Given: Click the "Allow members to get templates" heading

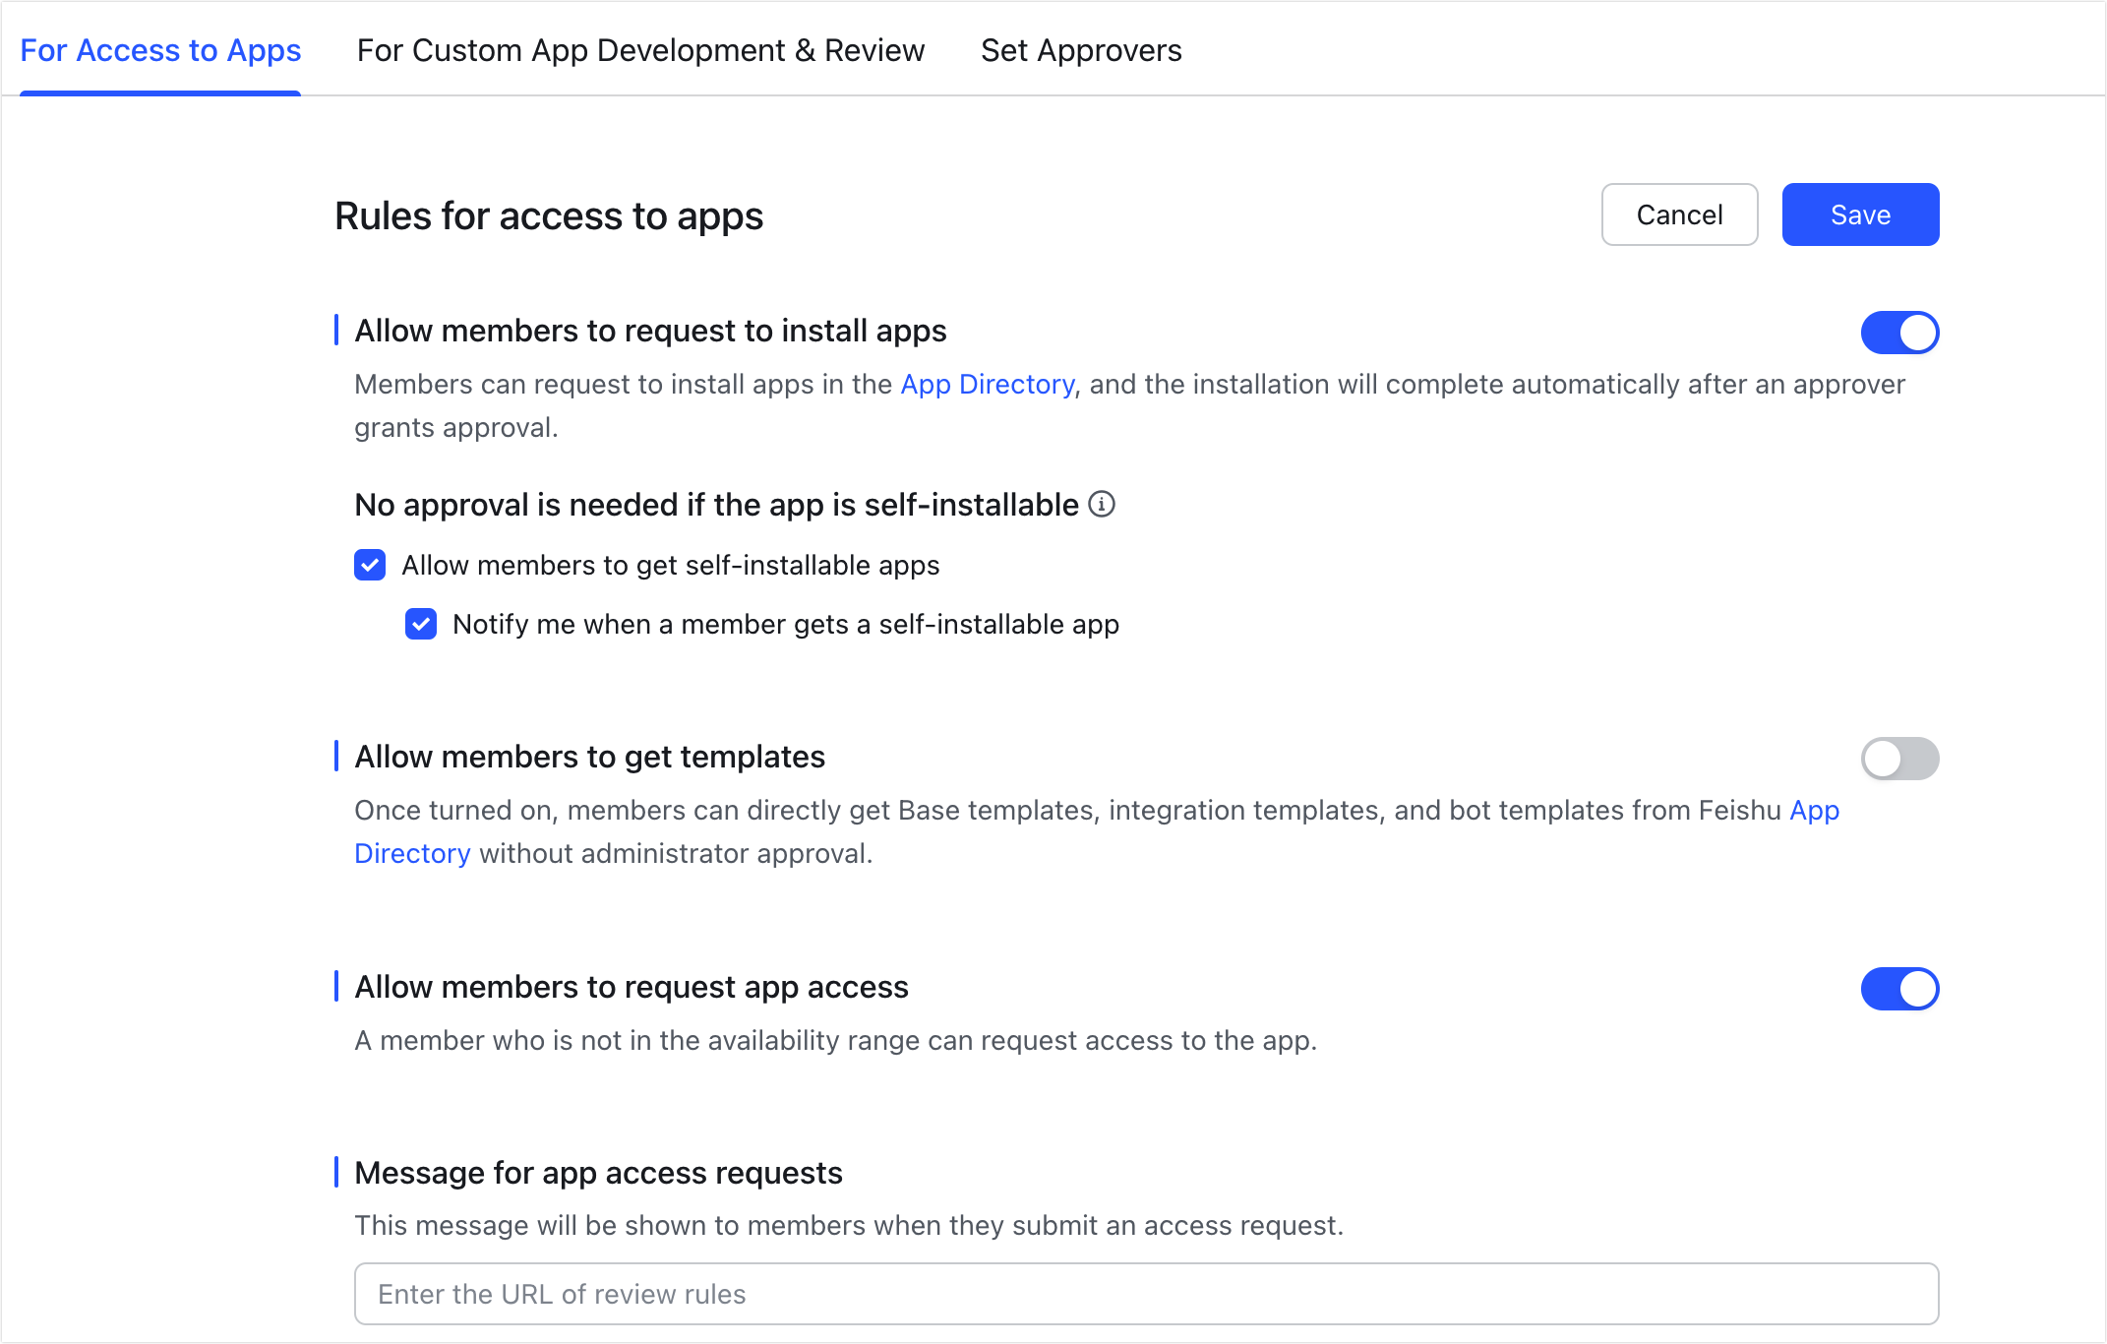Looking at the screenshot, I should pyautogui.click(x=589, y=757).
